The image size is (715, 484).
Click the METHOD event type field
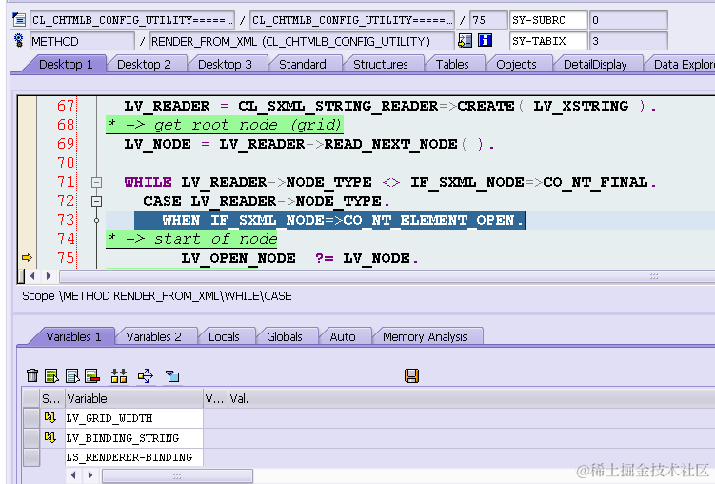click(82, 42)
